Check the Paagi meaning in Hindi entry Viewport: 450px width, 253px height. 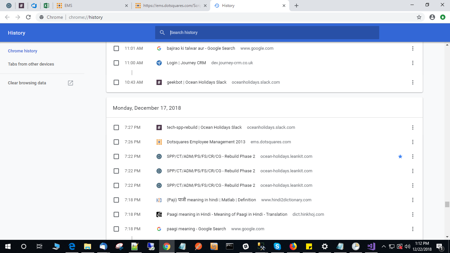pos(116,214)
